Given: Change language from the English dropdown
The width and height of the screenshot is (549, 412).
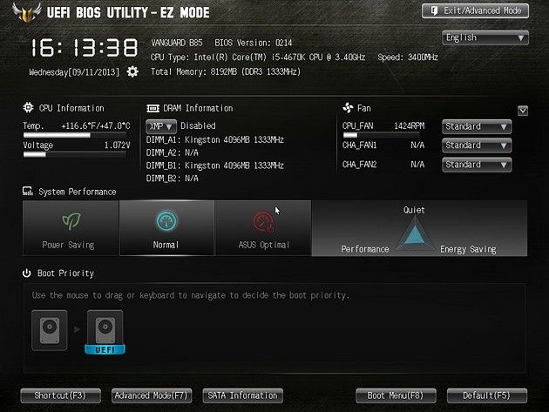Looking at the screenshot, I should tap(485, 37).
